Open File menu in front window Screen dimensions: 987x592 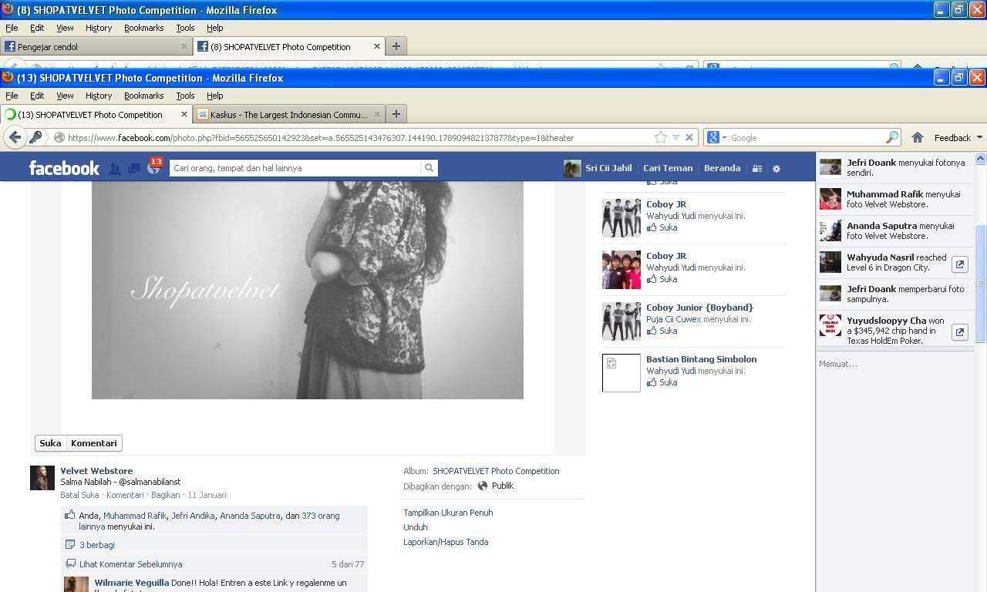point(12,96)
